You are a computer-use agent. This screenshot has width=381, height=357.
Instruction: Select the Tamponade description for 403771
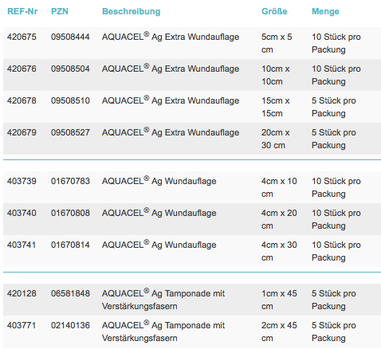(163, 331)
